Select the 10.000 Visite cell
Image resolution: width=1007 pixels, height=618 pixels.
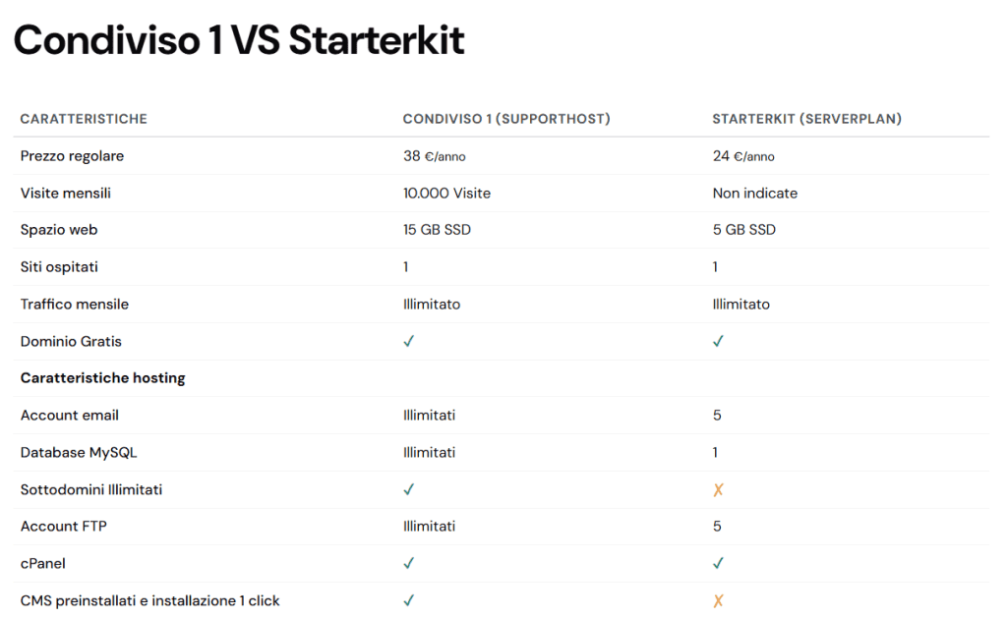(x=446, y=194)
